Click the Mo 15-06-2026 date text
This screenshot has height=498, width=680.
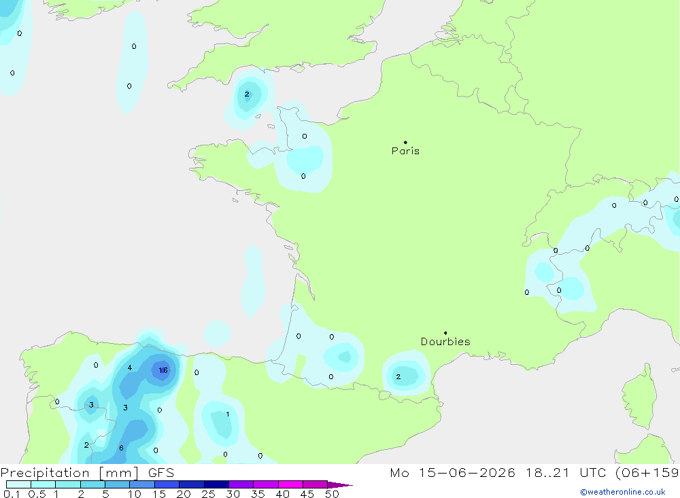point(453,472)
